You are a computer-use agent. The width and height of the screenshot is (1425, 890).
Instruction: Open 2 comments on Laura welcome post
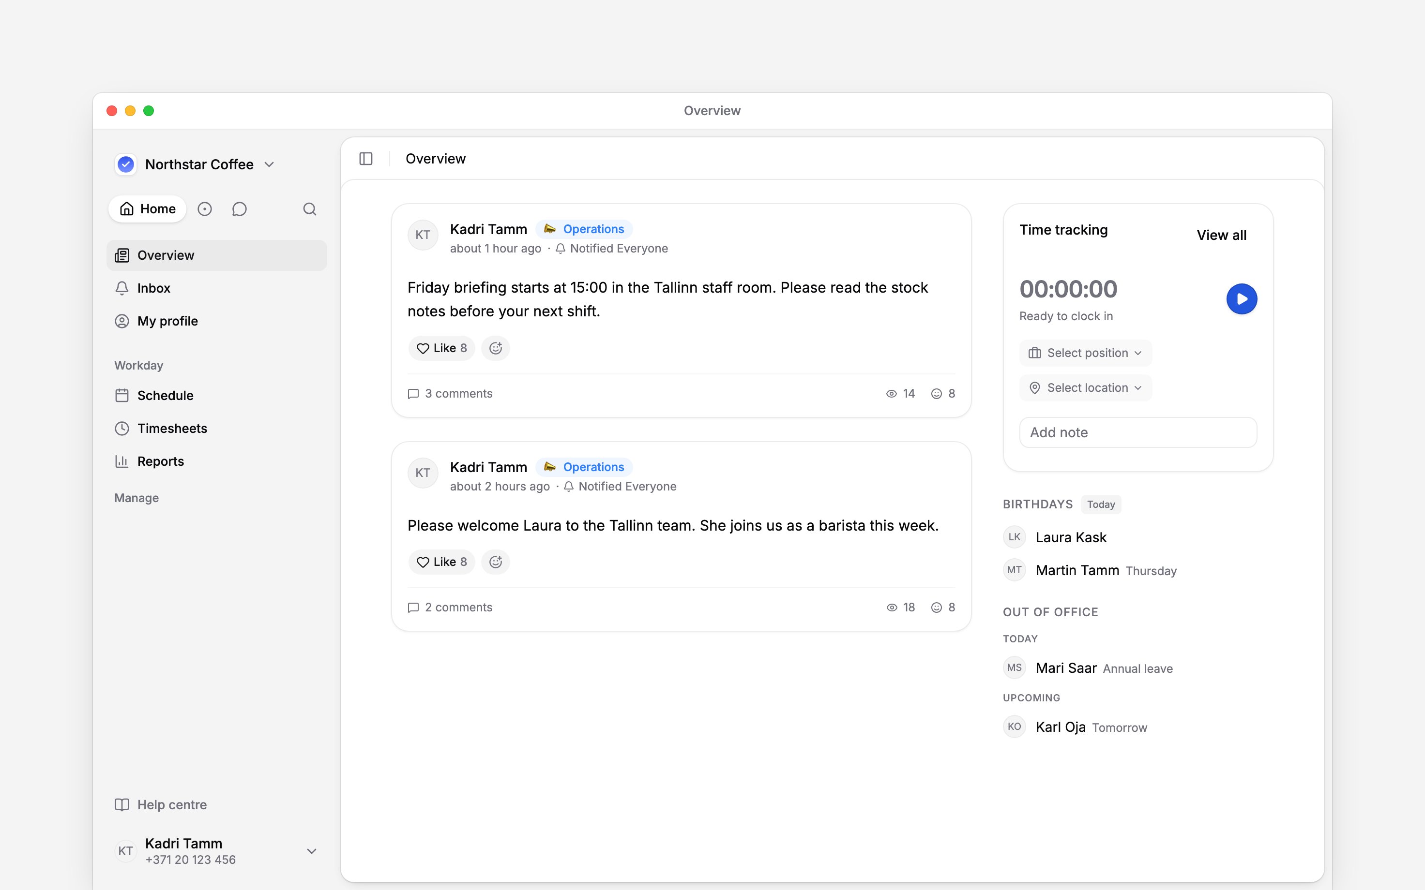450,608
